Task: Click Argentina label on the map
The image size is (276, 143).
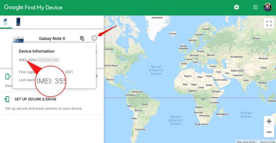Action: (x=140, y=129)
